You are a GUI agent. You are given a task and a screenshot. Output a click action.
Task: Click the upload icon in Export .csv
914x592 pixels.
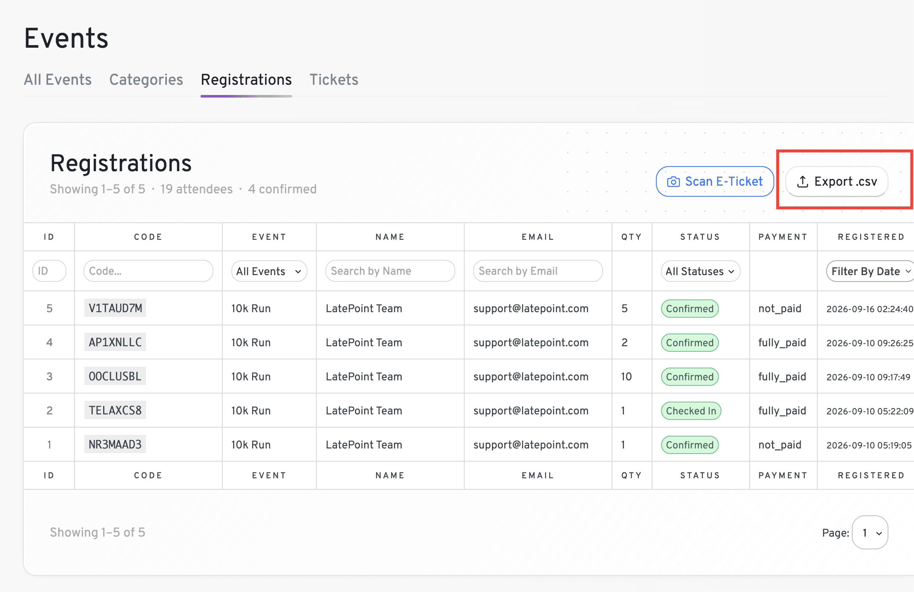pos(802,182)
